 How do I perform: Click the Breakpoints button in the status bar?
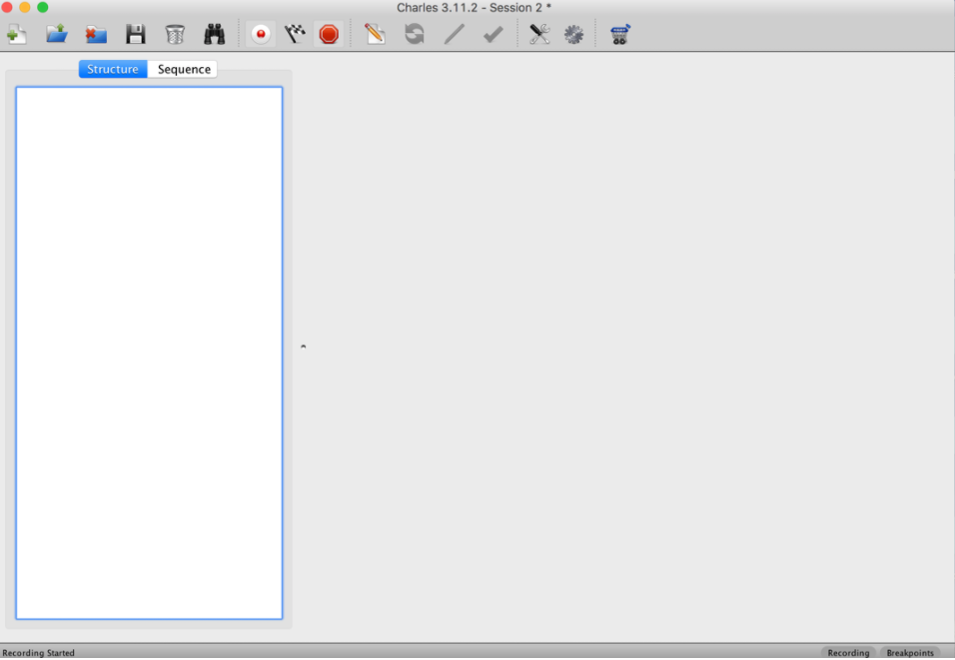coord(910,653)
